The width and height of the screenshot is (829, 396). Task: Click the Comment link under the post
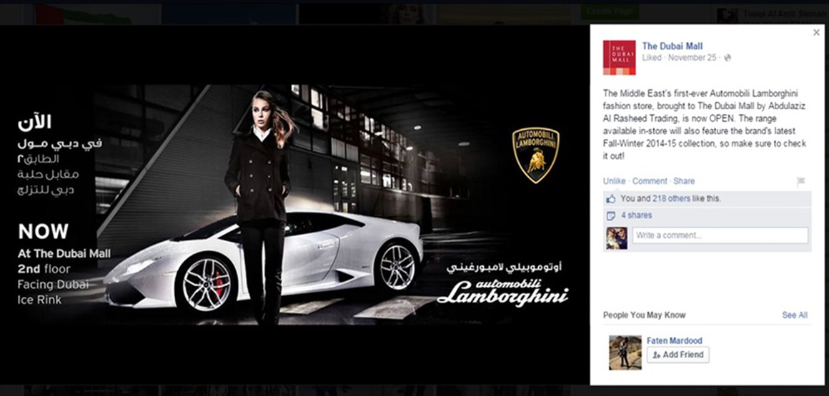pos(650,181)
